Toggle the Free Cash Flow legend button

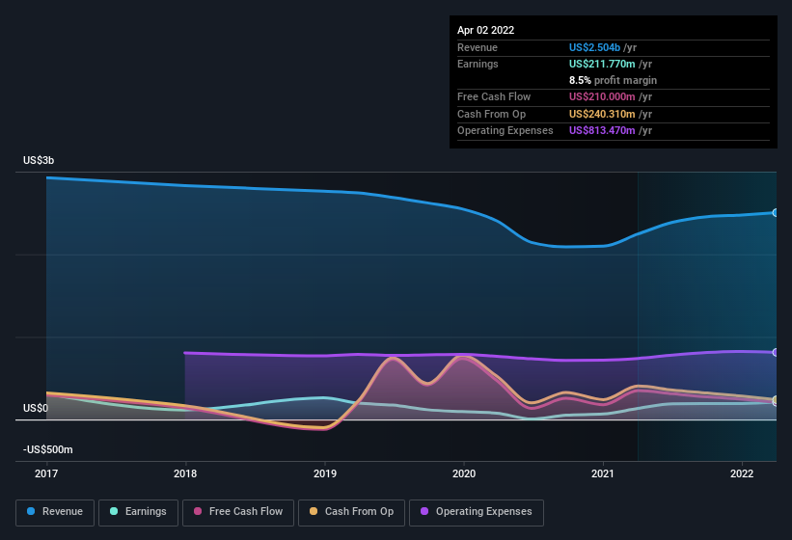238,512
